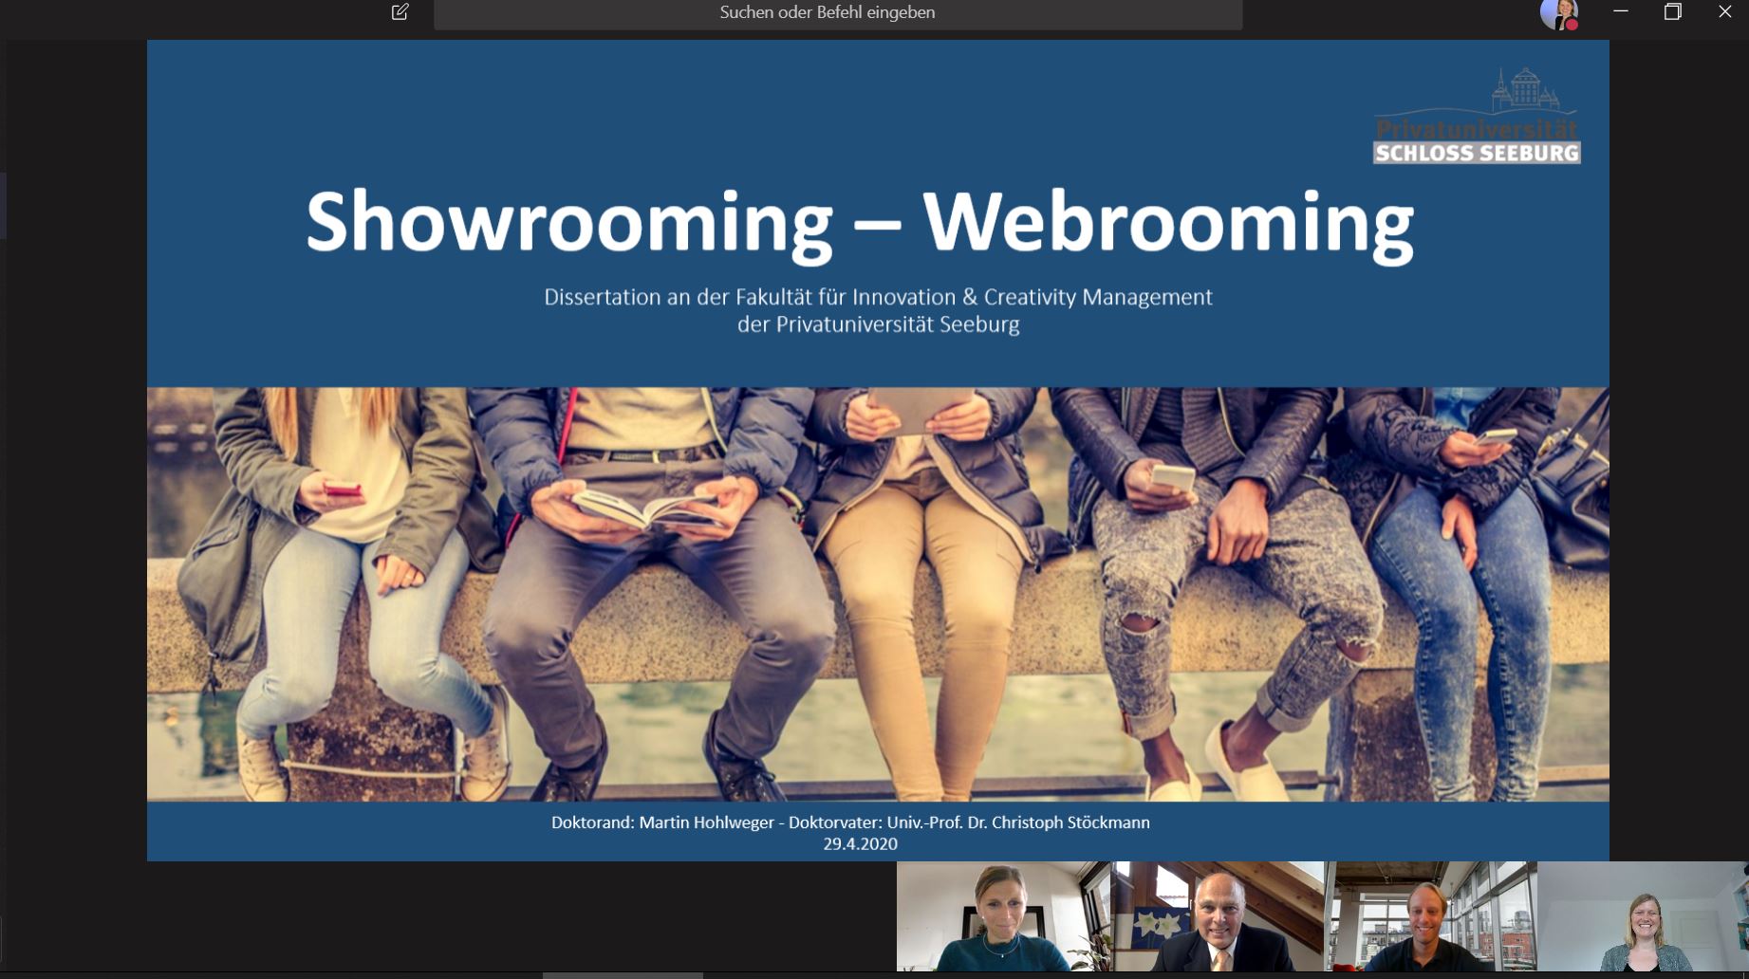The image size is (1749, 979).
Task: Open the profile avatar menu
Action: point(1556,13)
